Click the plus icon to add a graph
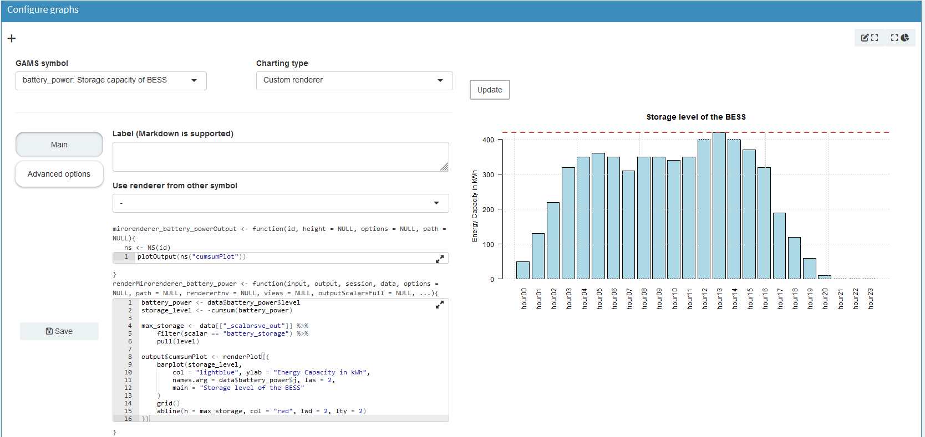925x437 pixels. click(12, 38)
